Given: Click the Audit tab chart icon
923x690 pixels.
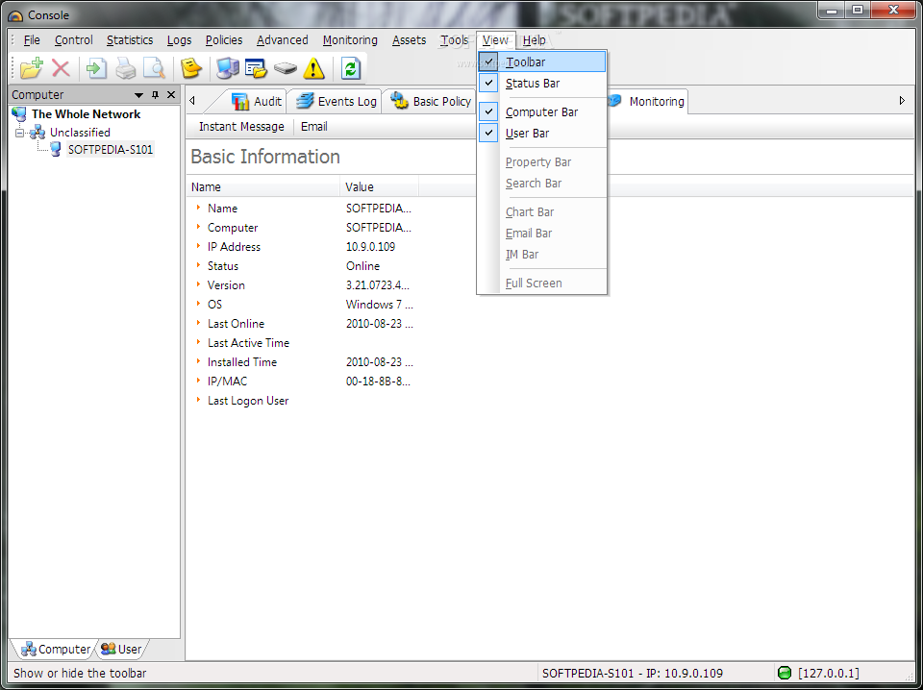Looking at the screenshot, I should pyautogui.click(x=240, y=101).
